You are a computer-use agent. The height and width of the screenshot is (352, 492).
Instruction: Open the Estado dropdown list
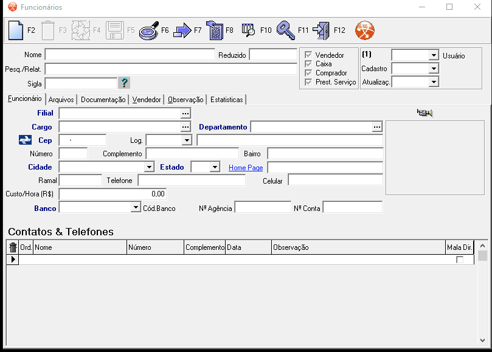215,167
